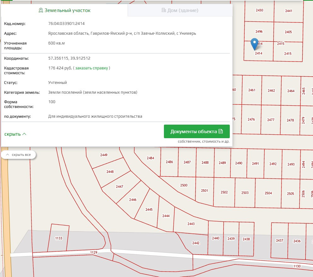Select parcel 2500 on the map
Screen dimensions: 313x277
pos(183,186)
